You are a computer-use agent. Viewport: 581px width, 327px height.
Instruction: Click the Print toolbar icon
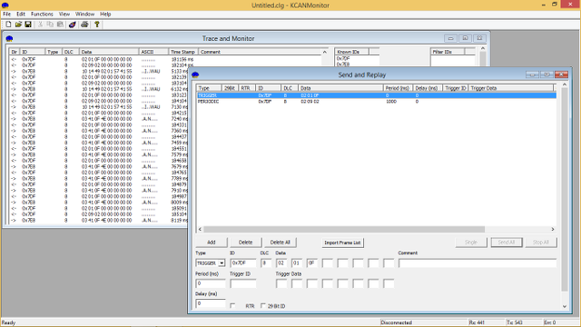coord(84,25)
